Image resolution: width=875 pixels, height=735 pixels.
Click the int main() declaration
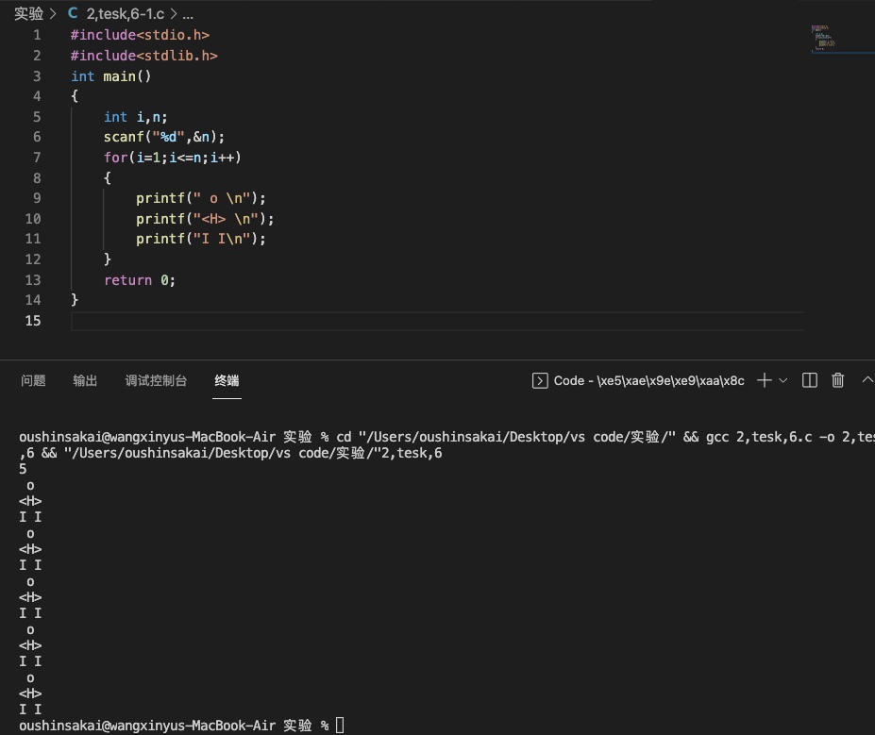pos(111,75)
